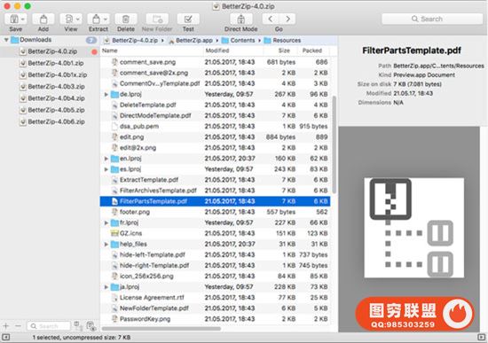Image resolution: width=488 pixels, height=343 pixels.
Task: Sort by the Size column header
Action: point(284,51)
